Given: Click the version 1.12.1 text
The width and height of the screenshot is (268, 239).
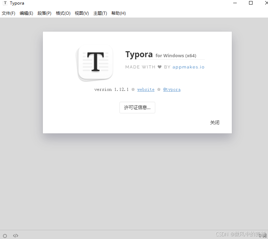Looking at the screenshot, I should (111, 89).
